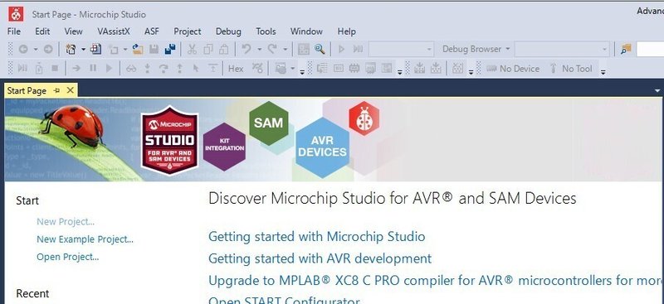Open the Debug Browser dropdown
This screenshot has width=664, height=304.
[476, 49]
